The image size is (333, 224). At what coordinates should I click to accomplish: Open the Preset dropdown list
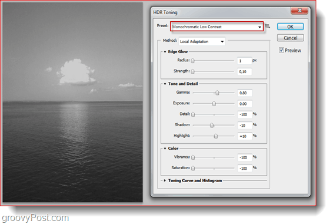coord(217,27)
